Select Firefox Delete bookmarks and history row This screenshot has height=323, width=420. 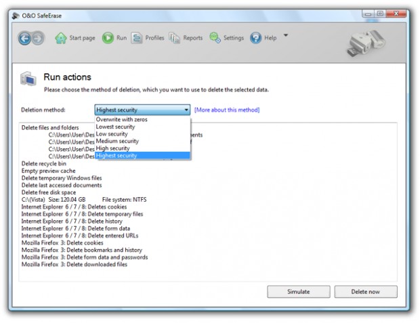point(82,251)
